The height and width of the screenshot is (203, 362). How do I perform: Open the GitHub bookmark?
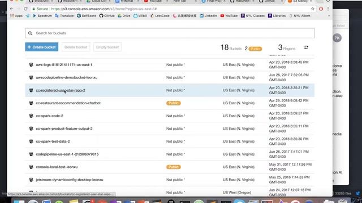click(107, 16)
